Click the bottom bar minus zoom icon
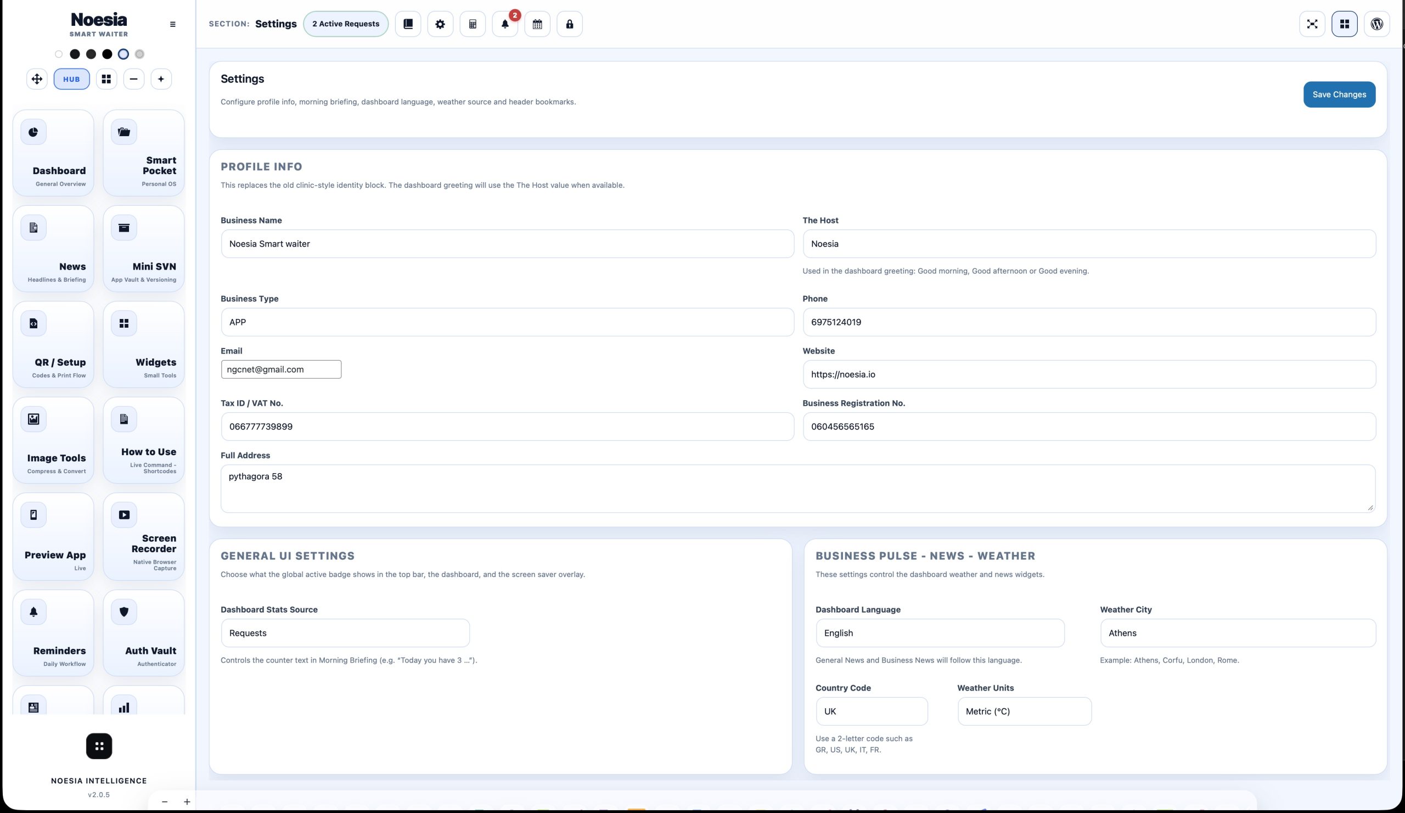The width and height of the screenshot is (1405, 813). click(x=165, y=802)
